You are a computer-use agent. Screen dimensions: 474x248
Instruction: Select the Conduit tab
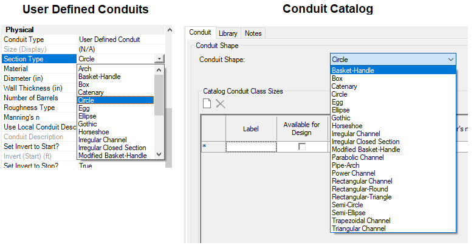click(201, 32)
